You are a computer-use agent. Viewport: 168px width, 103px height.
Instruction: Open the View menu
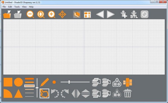(24, 7)
